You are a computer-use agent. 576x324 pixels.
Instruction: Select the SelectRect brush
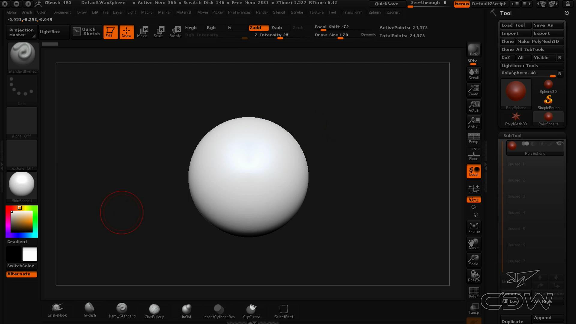pyautogui.click(x=283, y=311)
